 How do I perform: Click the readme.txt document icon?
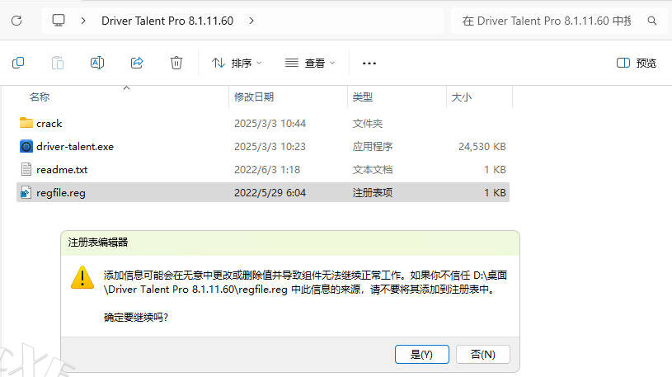(26, 169)
